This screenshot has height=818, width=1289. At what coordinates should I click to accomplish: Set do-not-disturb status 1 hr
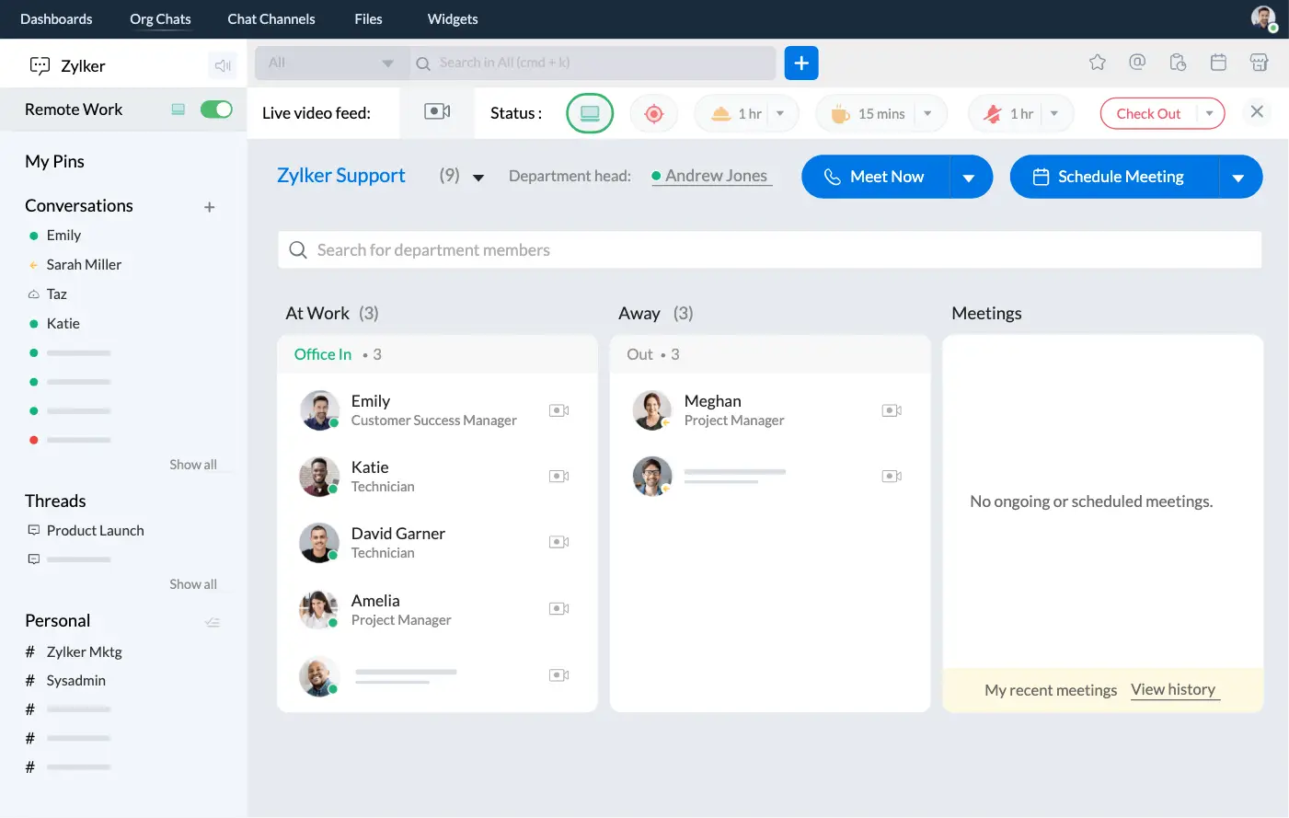pos(1010,114)
